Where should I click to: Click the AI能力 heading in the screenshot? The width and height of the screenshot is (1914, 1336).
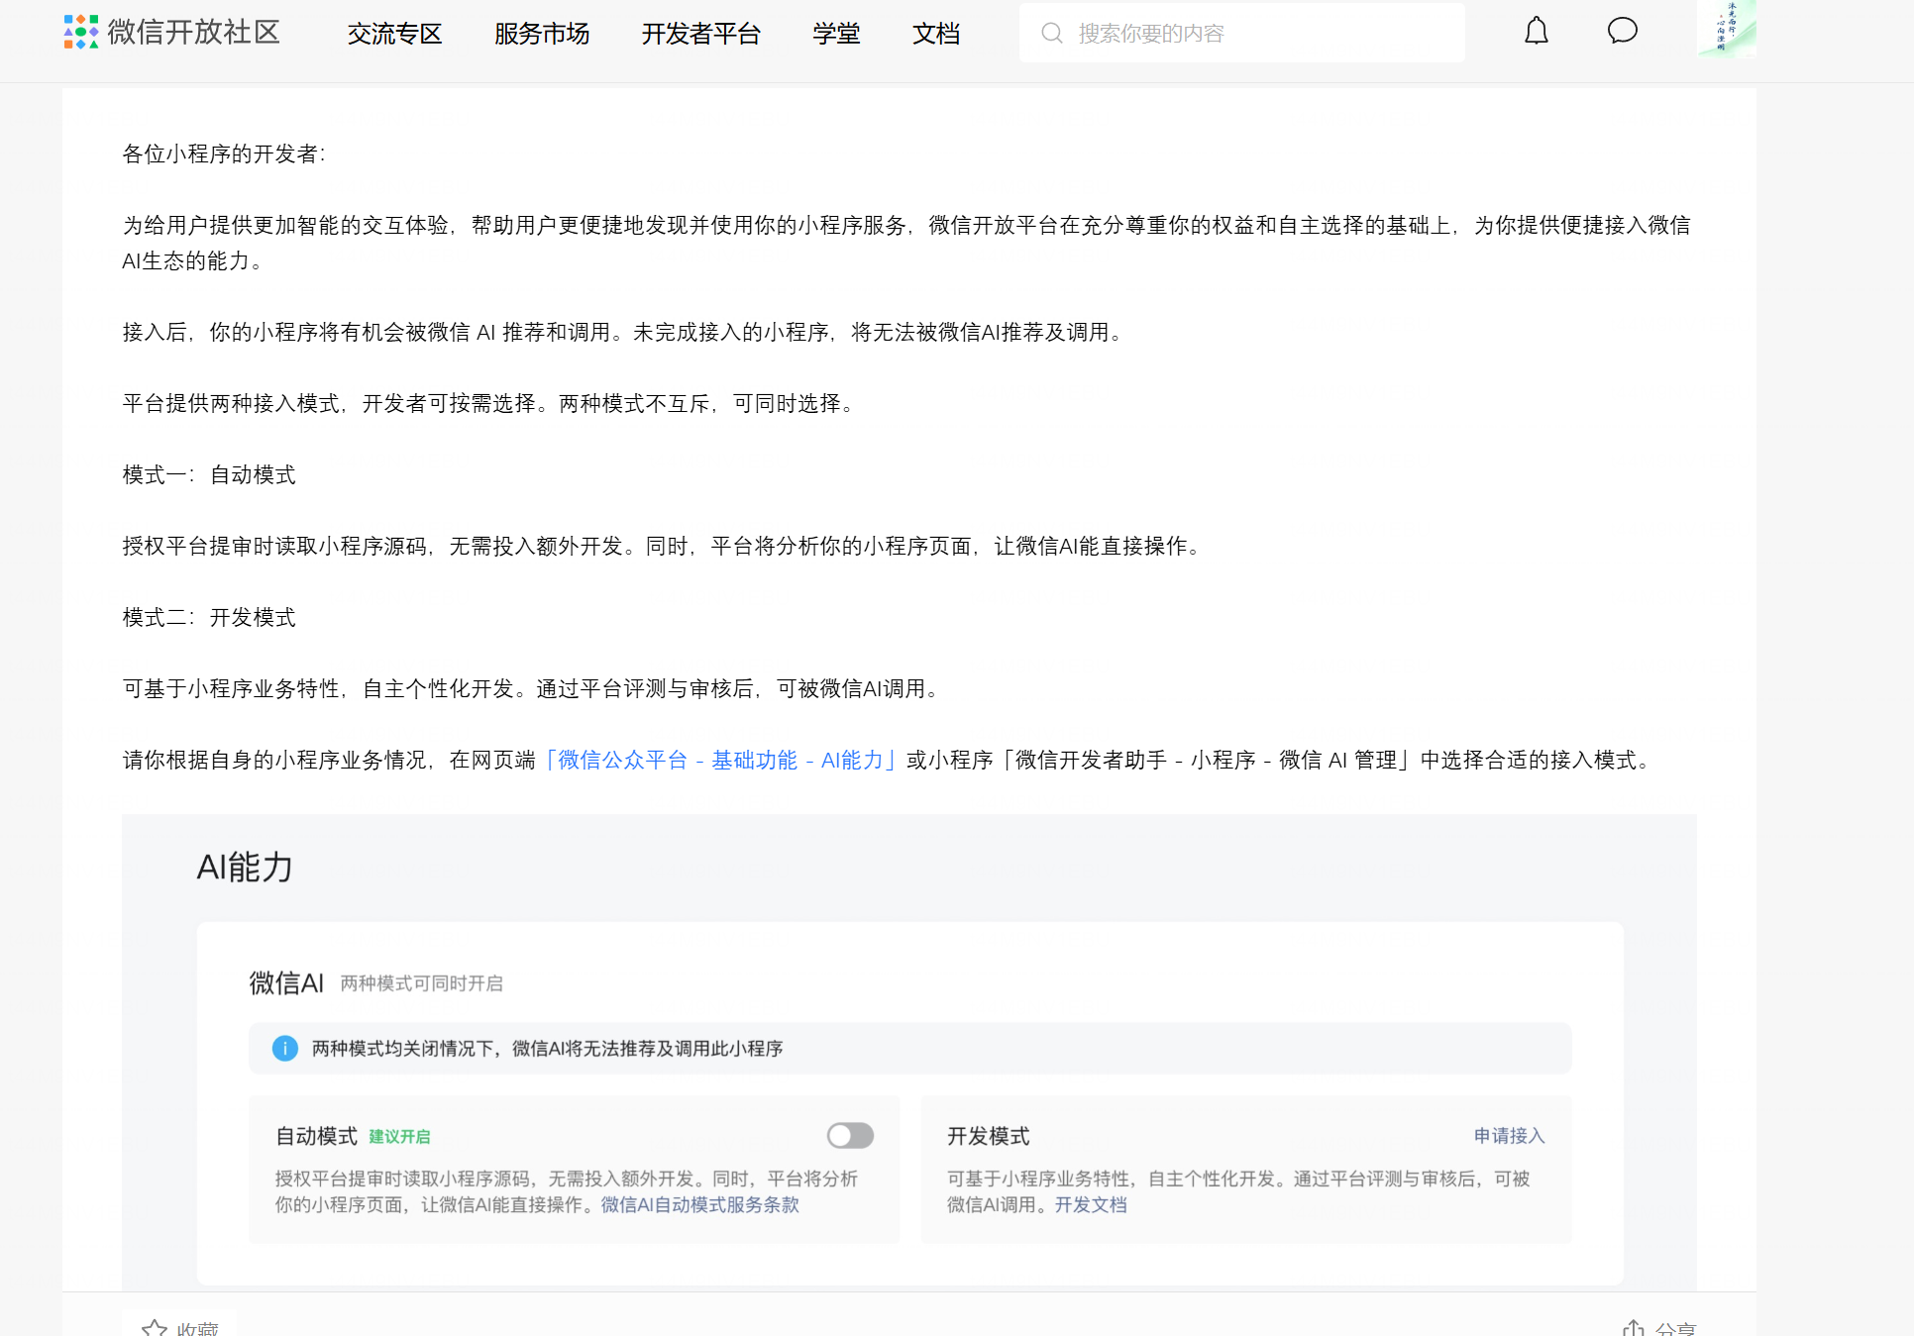click(x=244, y=868)
